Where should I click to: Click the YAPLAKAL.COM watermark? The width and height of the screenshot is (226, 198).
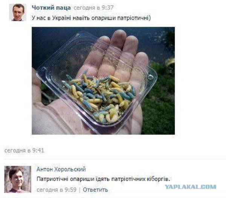[190, 187]
